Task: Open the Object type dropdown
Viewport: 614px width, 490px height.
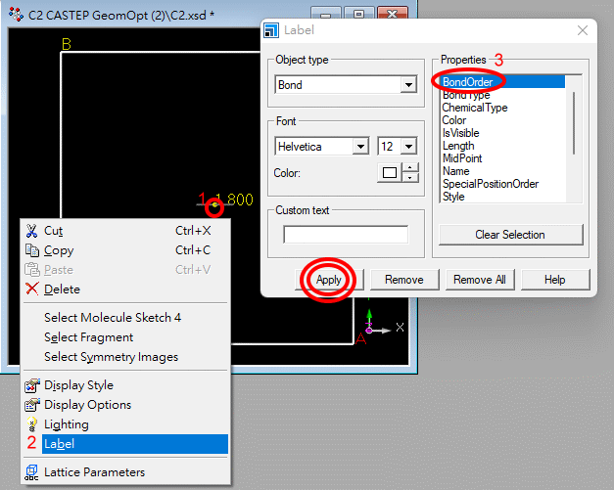Action: point(408,85)
